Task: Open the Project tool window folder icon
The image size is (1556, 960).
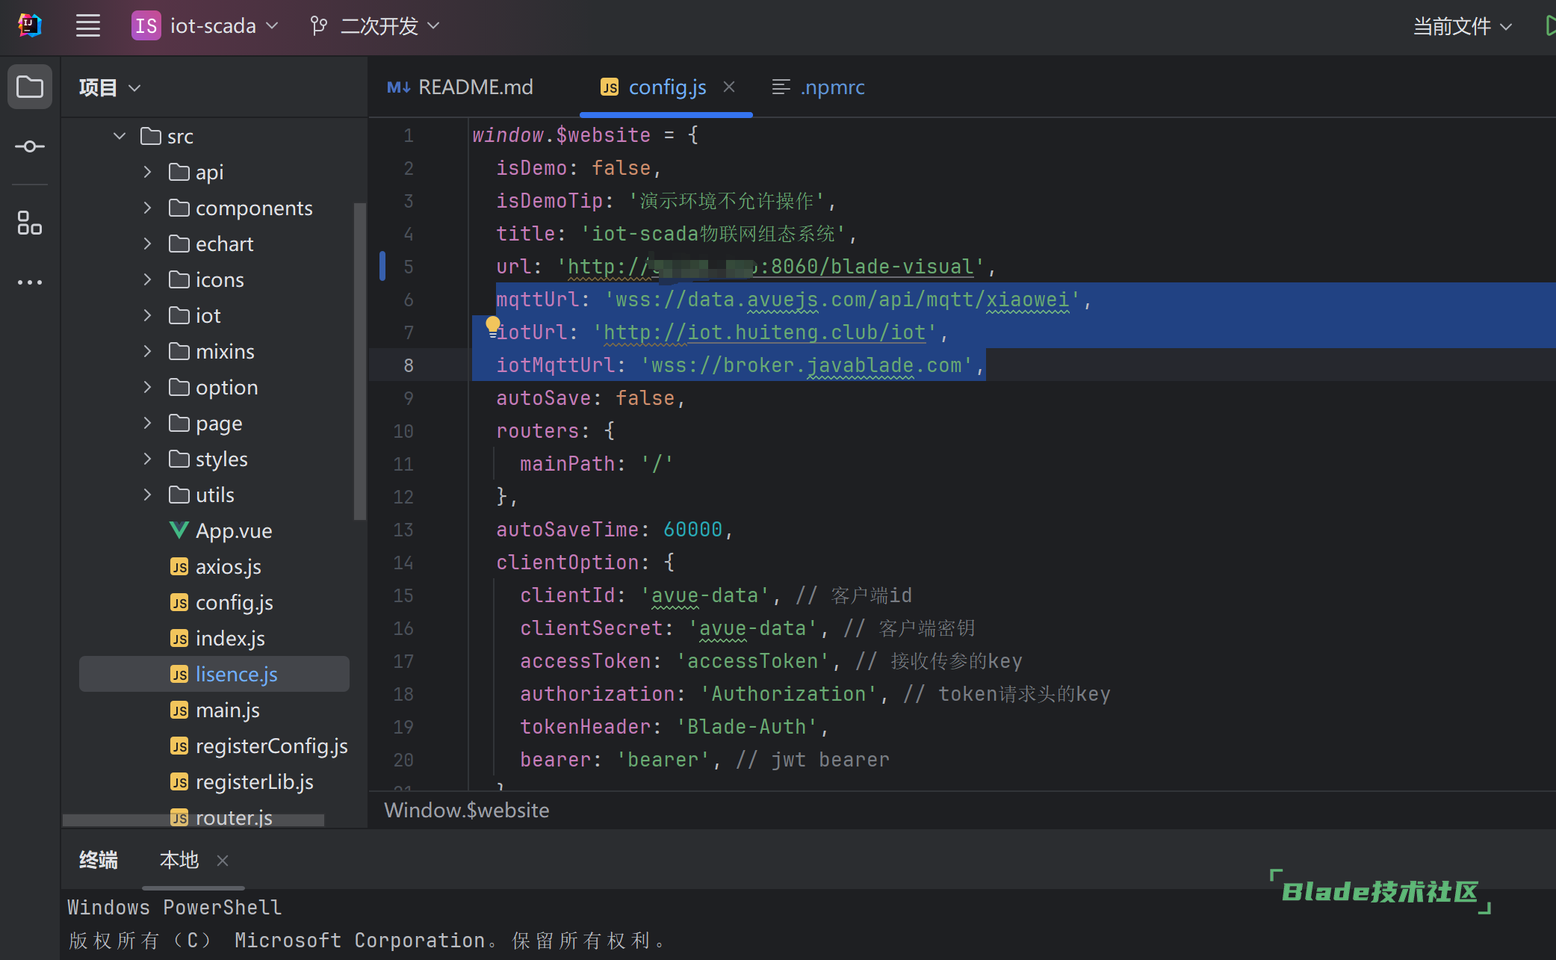Action: [x=30, y=87]
